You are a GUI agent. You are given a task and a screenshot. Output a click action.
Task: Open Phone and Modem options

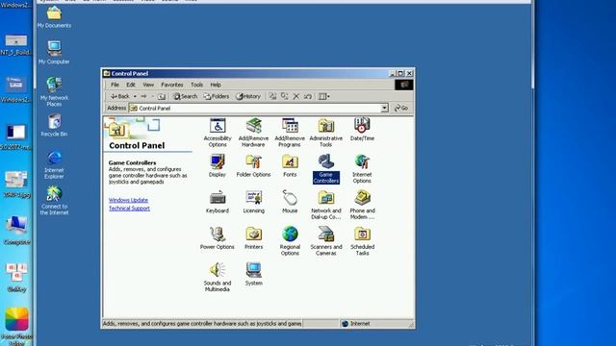(x=362, y=205)
